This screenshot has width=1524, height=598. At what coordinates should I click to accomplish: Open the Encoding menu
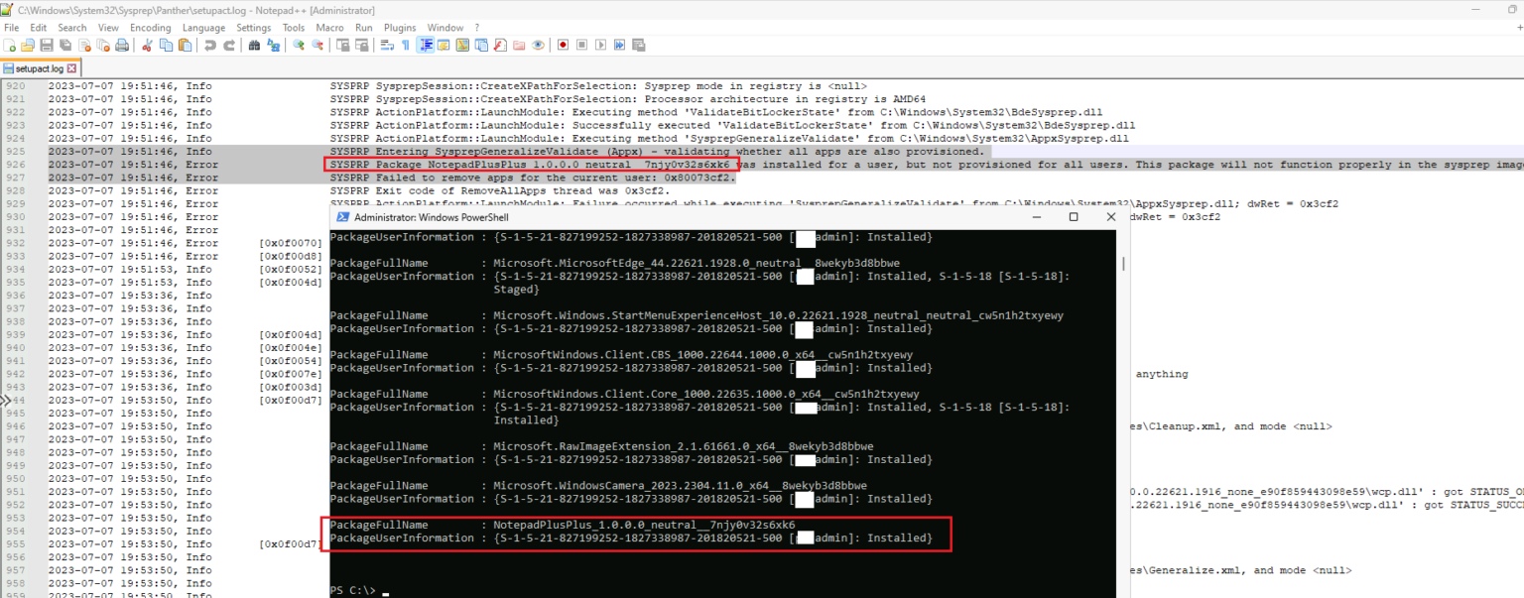(x=151, y=28)
